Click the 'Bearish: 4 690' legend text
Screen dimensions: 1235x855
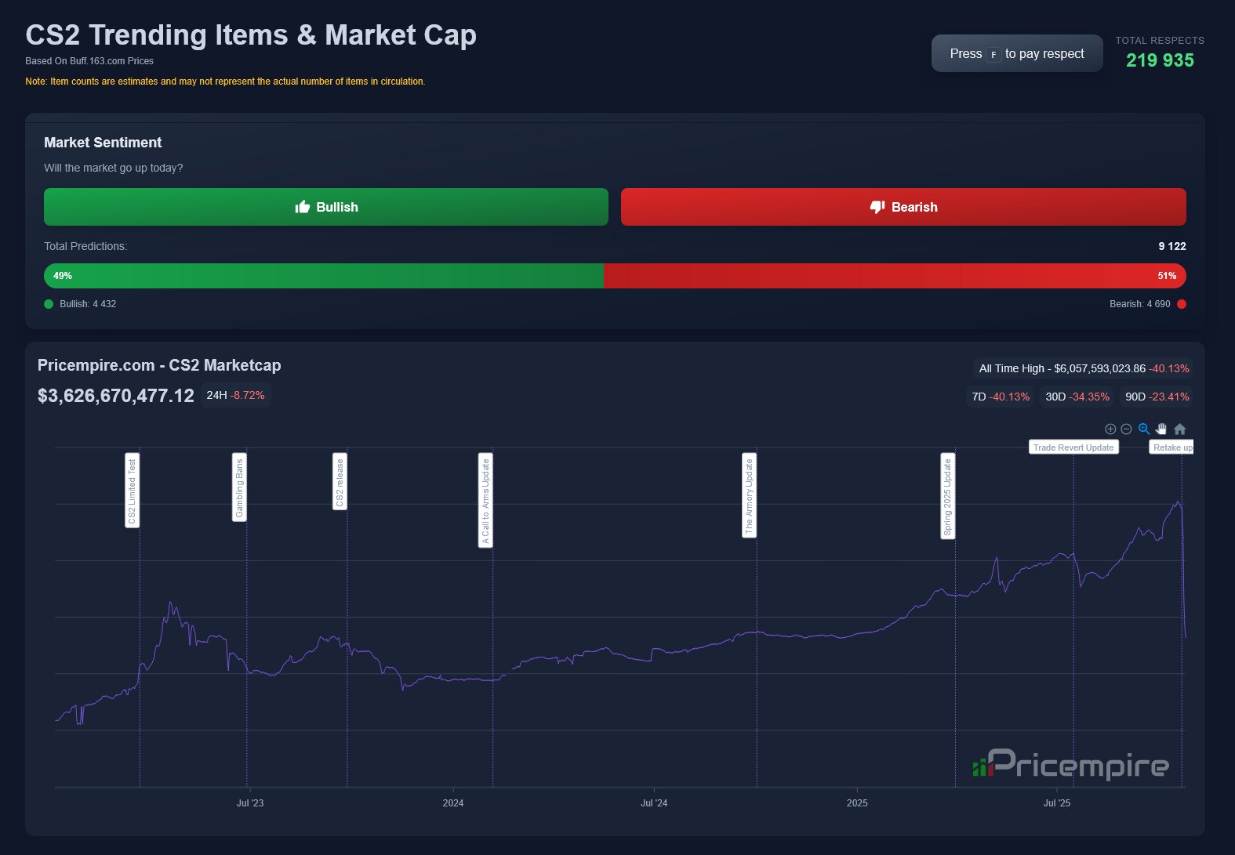point(1140,304)
